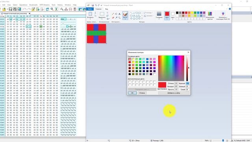Open the Operations menu in the hex editor
Viewport: 252px width, 142px height.
click(x=23, y=5)
